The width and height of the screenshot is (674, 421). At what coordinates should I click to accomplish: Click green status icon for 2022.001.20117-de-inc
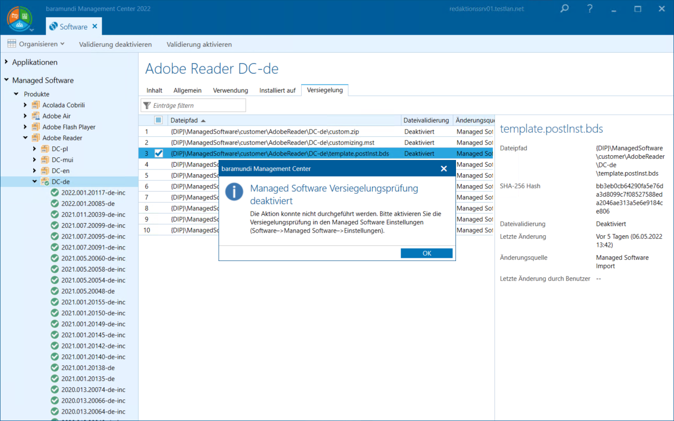pos(54,193)
